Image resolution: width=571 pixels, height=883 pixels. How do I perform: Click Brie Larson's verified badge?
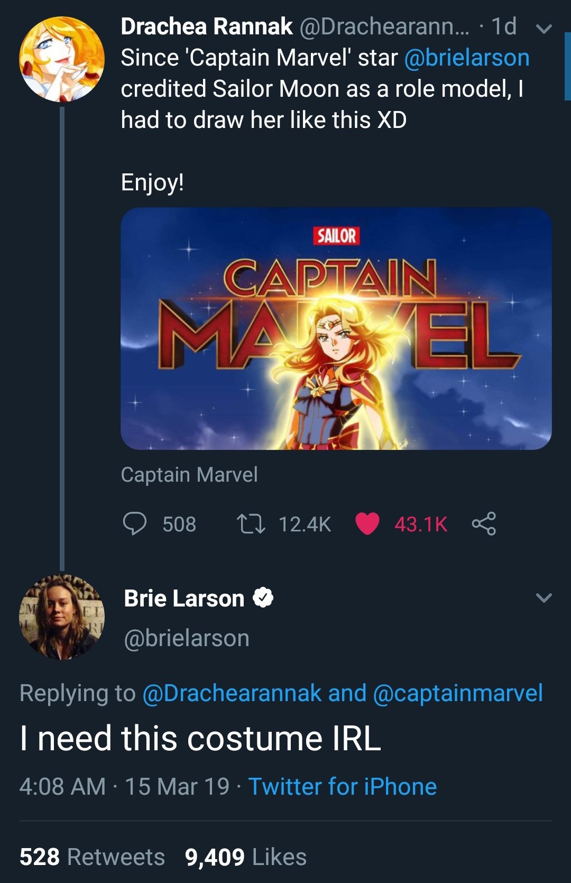tap(263, 598)
